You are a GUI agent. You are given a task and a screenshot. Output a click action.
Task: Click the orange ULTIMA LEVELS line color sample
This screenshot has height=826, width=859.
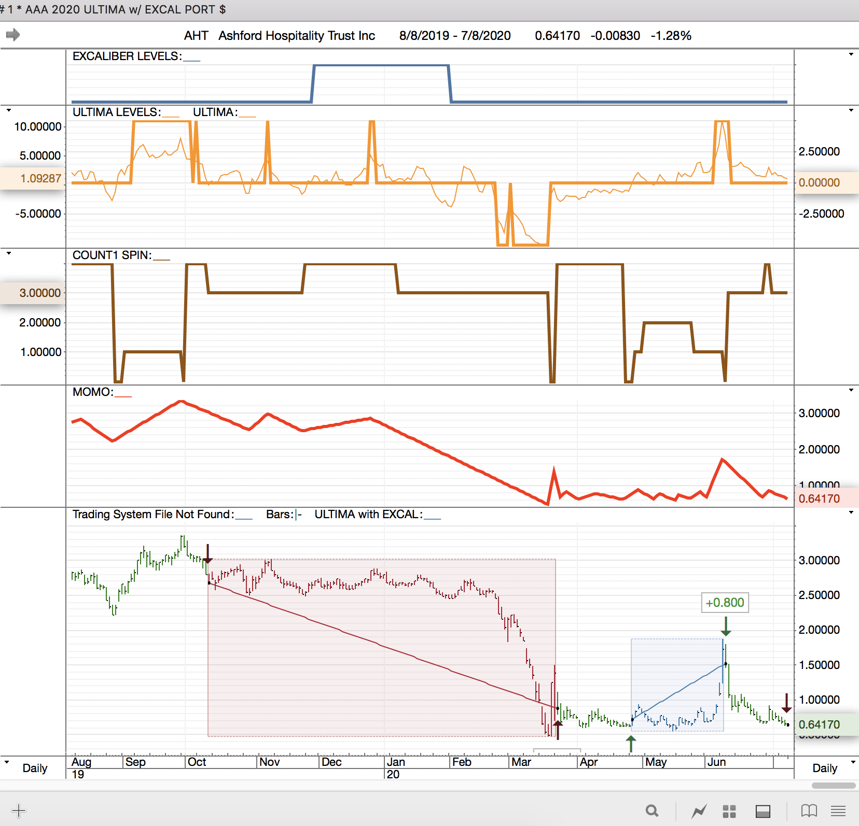(171, 116)
